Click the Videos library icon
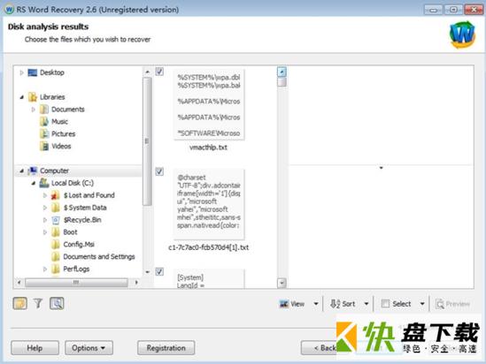The height and width of the screenshot is (364, 486). (44, 146)
